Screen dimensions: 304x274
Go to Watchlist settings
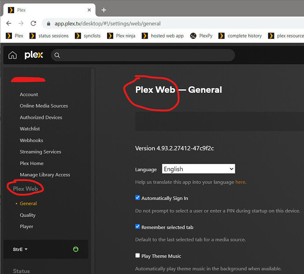coord(30,129)
